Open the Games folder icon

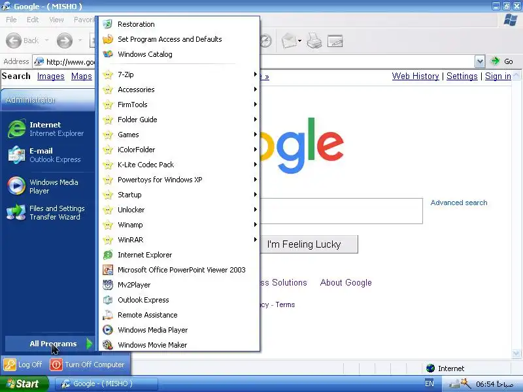108,135
